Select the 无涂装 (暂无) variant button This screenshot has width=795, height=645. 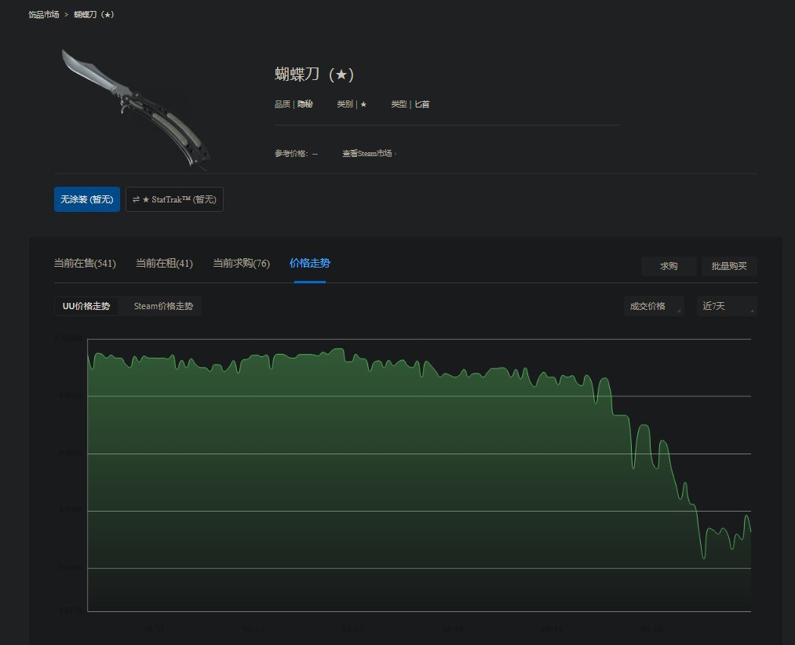[x=87, y=199]
